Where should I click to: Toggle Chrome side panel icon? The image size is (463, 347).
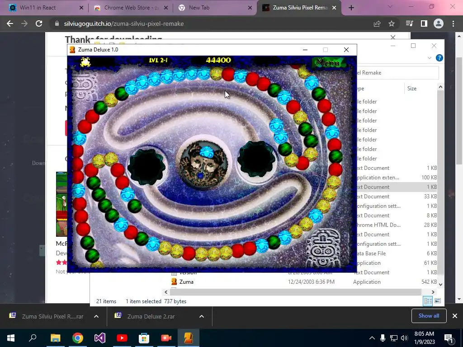tap(424, 23)
